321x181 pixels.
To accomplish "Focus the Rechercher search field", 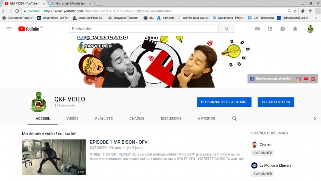I will pos(144,29).
